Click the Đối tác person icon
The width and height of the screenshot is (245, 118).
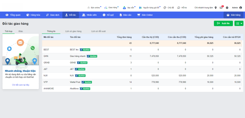coord(66,15)
